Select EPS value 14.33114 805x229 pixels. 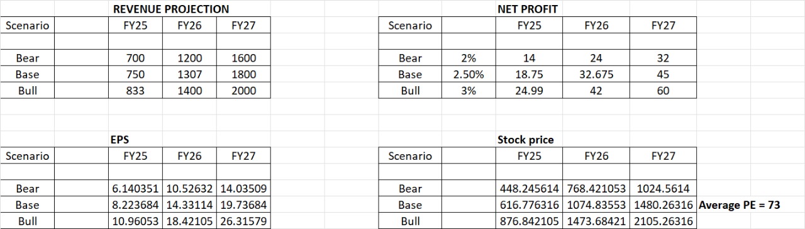pyautogui.click(x=189, y=205)
